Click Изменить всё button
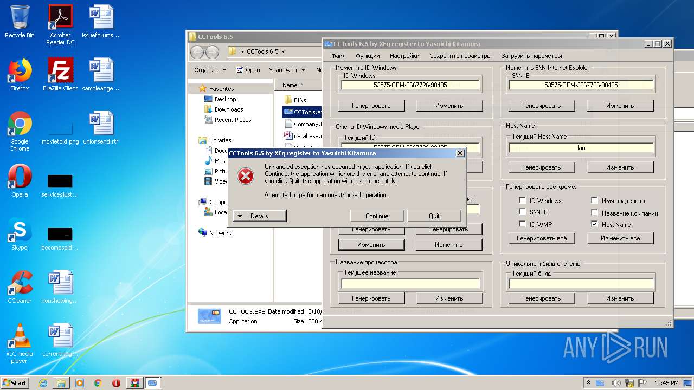 click(x=620, y=238)
